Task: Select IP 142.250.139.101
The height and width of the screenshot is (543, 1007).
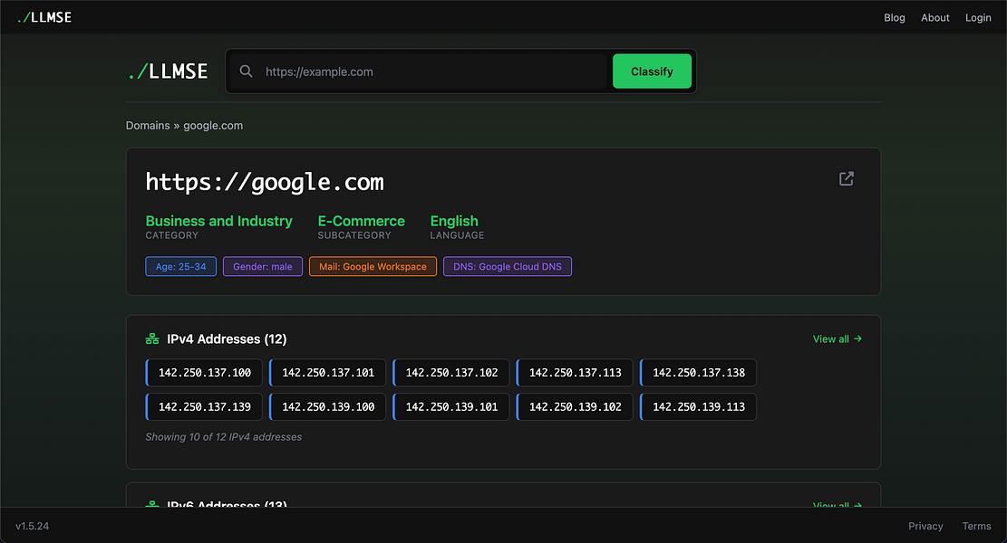Action: point(450,407)
